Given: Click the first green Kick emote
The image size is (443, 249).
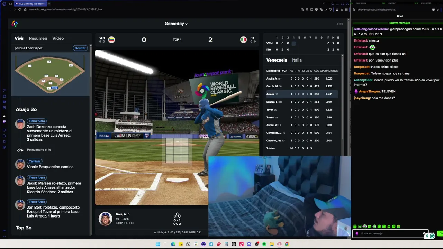Looking at the screenshot, I should pyautogui.click(x=355, y=227).
